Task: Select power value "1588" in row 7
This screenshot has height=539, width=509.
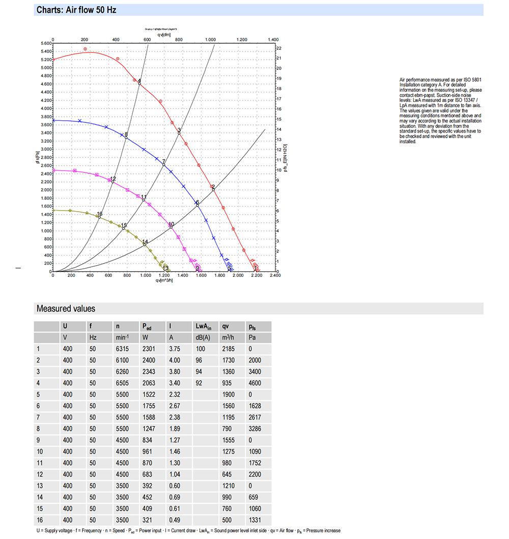Action: point(149,417)
